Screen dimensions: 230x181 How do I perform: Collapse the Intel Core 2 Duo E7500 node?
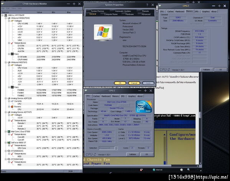pos(6,131)
